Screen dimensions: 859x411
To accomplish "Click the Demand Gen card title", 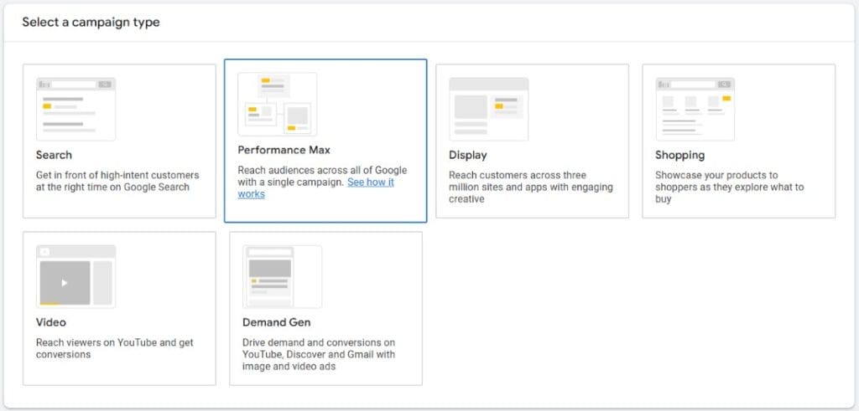I will [x=277, y=322].
